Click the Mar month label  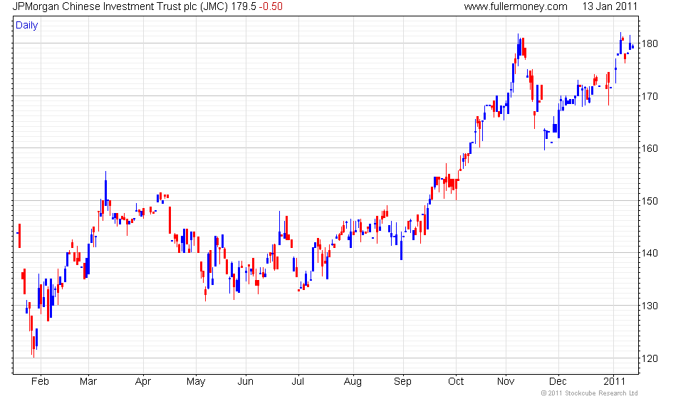[x=88, y=382]
